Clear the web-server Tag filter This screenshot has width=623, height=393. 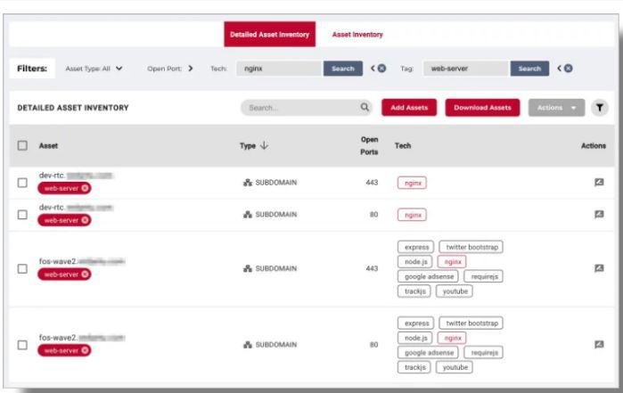coord(569,69)
